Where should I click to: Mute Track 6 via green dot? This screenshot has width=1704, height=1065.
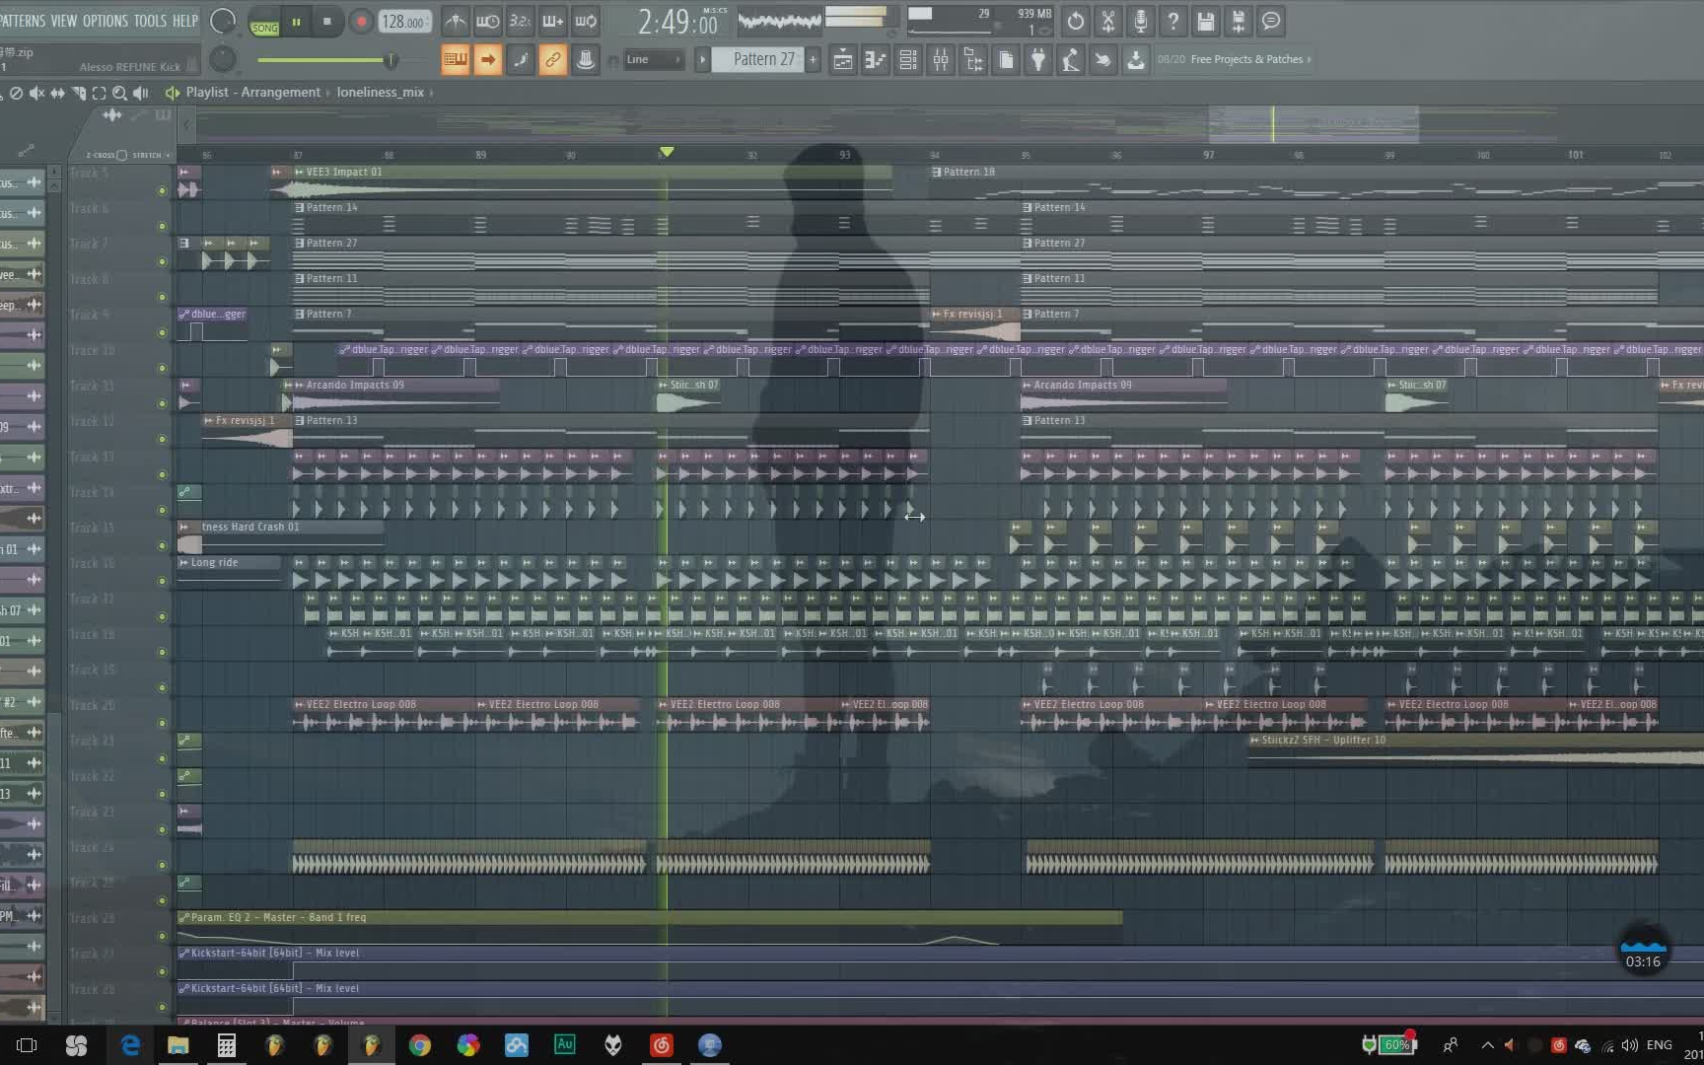click(162, 226)
